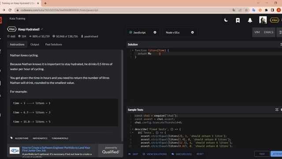Click the lock icon in the address bar
Viewport: 282px width, 159px height.
(x=18, y=10)
